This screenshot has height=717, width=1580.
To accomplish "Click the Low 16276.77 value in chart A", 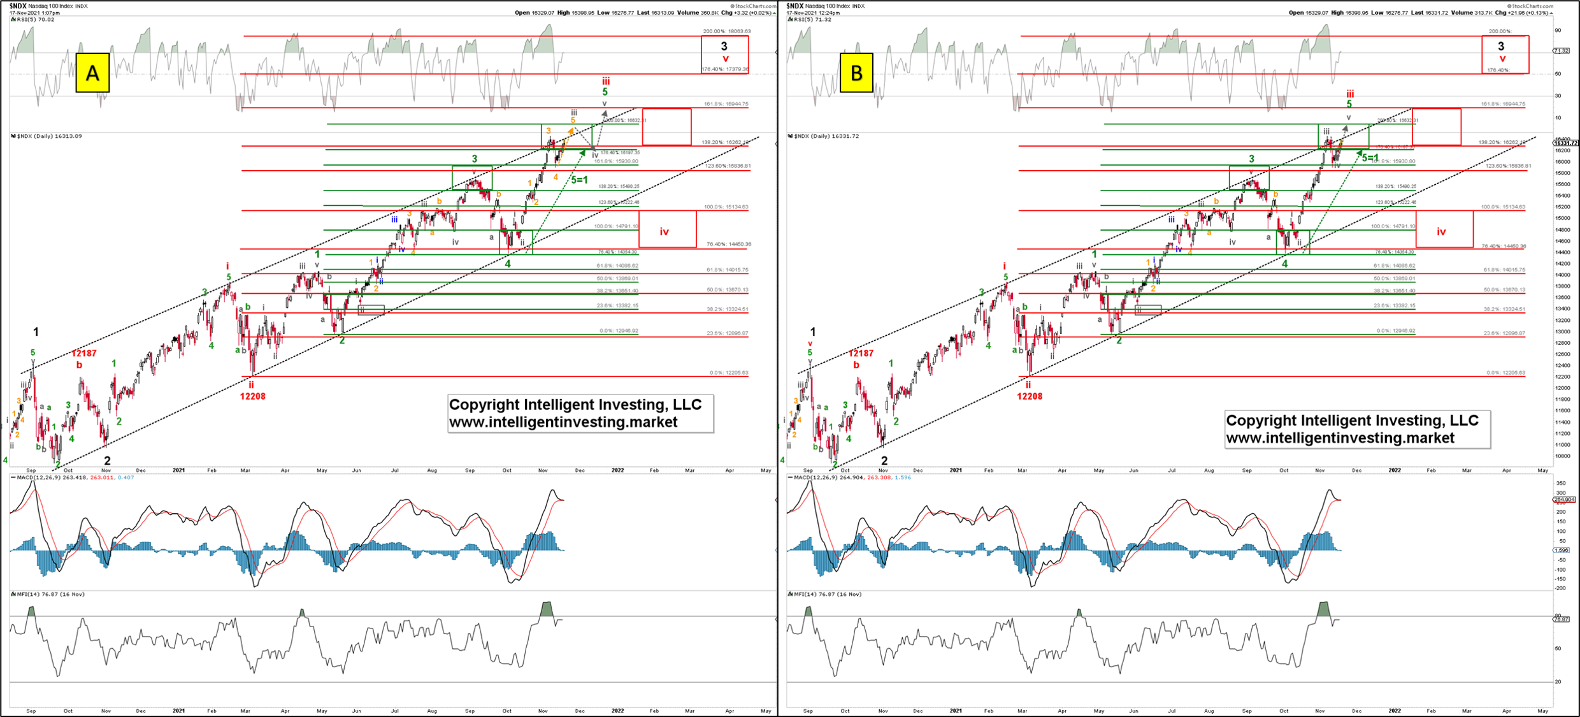I will tap(615, 13).
